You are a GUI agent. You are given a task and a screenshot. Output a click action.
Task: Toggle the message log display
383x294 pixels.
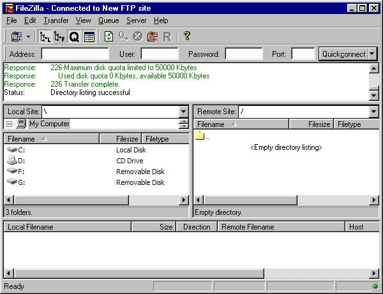[89, 36]
